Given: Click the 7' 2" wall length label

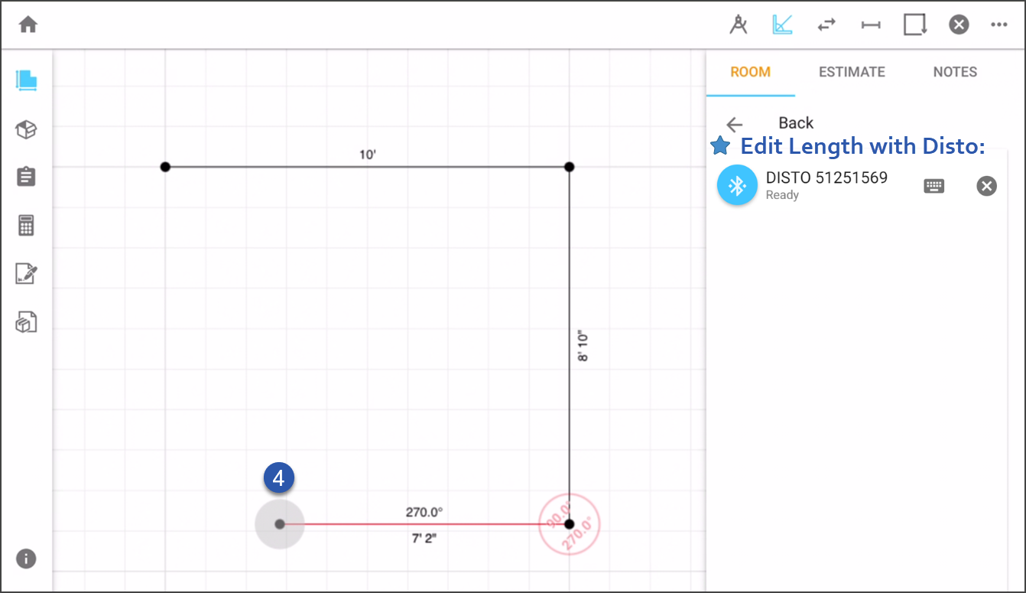Looking at the screenshot, I should pyautogui.click(x=424, y=538).
